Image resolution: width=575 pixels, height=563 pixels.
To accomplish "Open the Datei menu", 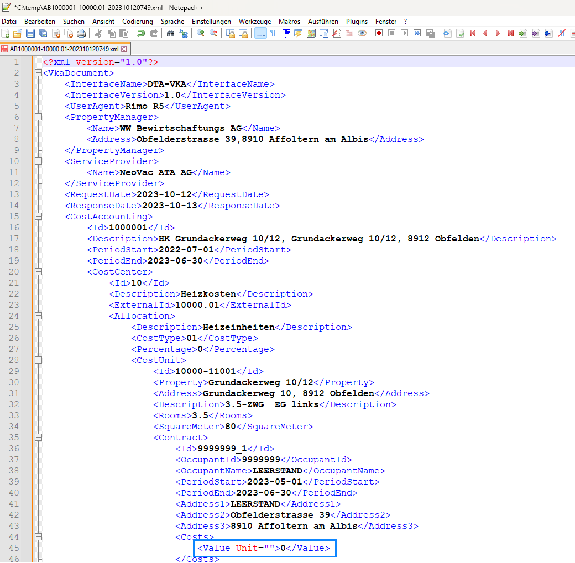I will tap(9, 22).
